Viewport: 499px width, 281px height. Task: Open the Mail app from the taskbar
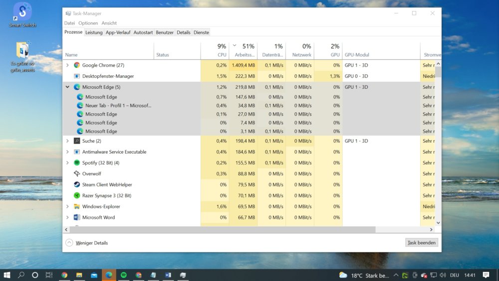[x=94, y=275]
